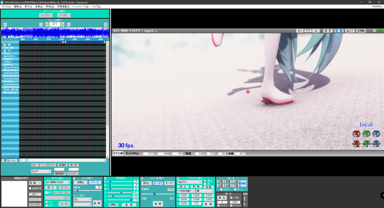Open the HgDOF.x accessory dropdown
The width and height of the screenshot is (384, 208).
tap(190, 182)
